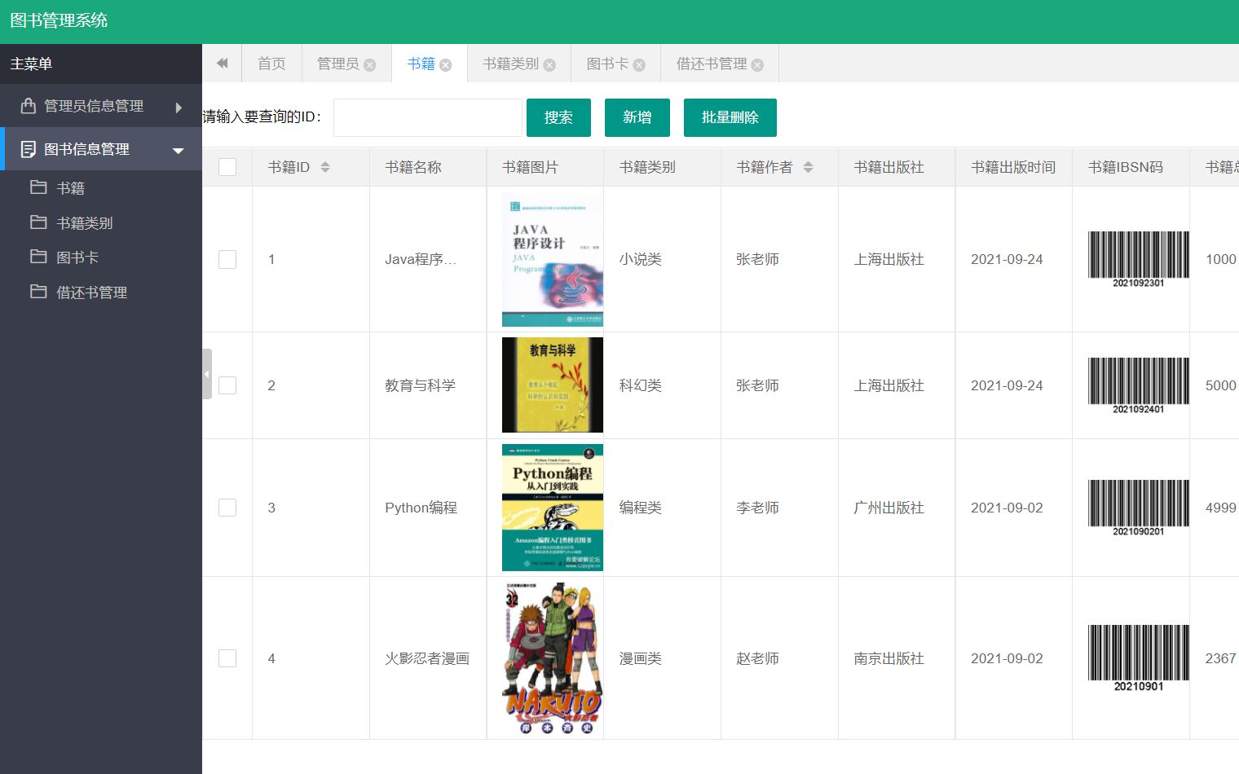Check the row checkbox for Java程序设计
1239x774 pixels.
tap(227, 259)
